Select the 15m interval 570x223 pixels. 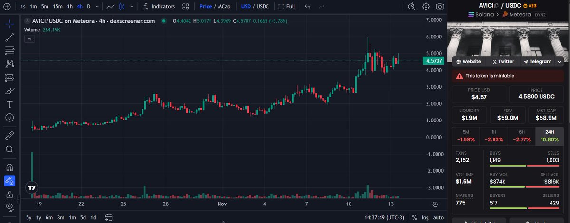click(x=57, y=7)
